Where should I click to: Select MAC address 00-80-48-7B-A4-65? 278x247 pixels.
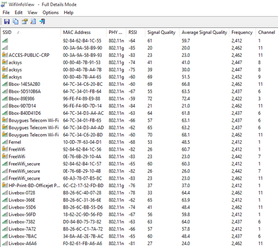point(82,77)
